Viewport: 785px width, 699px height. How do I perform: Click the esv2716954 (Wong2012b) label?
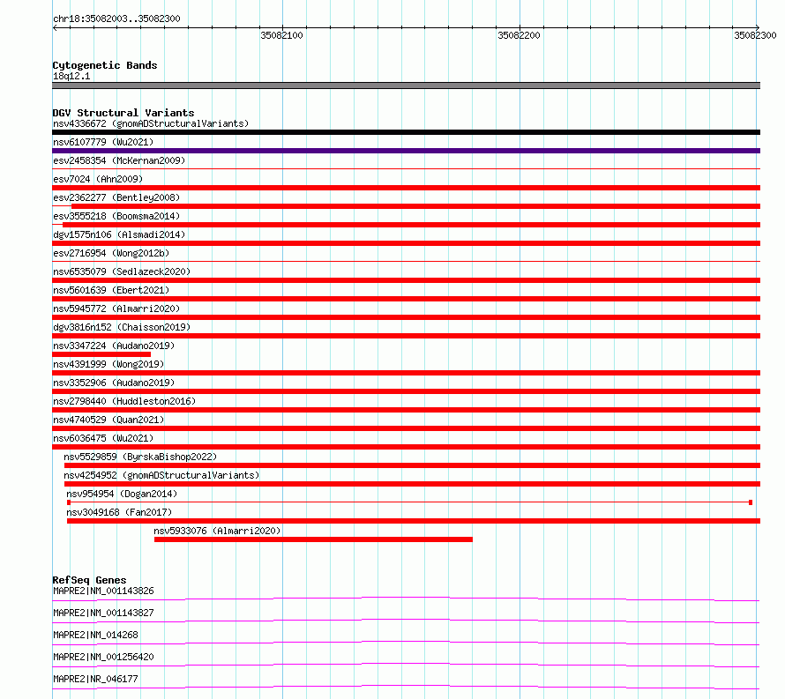[x=111, y=253]
